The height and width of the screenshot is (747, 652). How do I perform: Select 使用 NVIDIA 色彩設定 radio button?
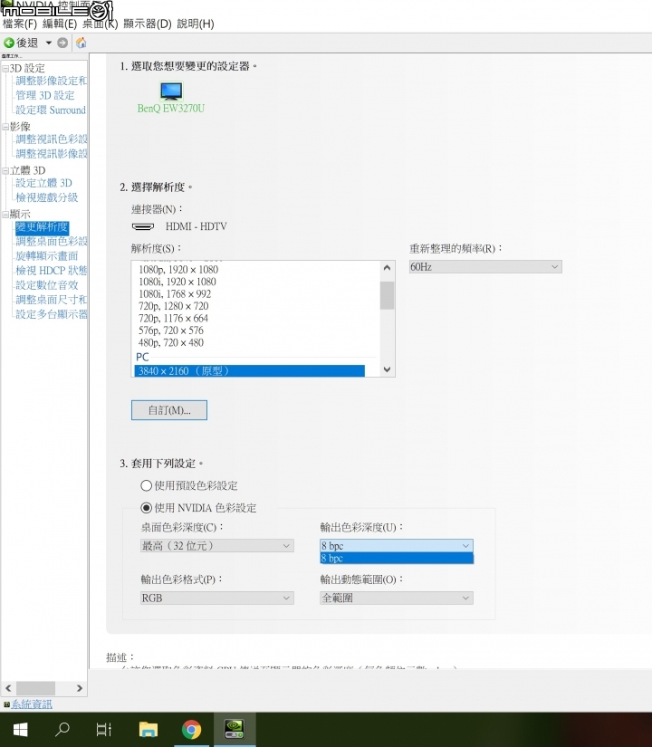click(x=147, y=508)
